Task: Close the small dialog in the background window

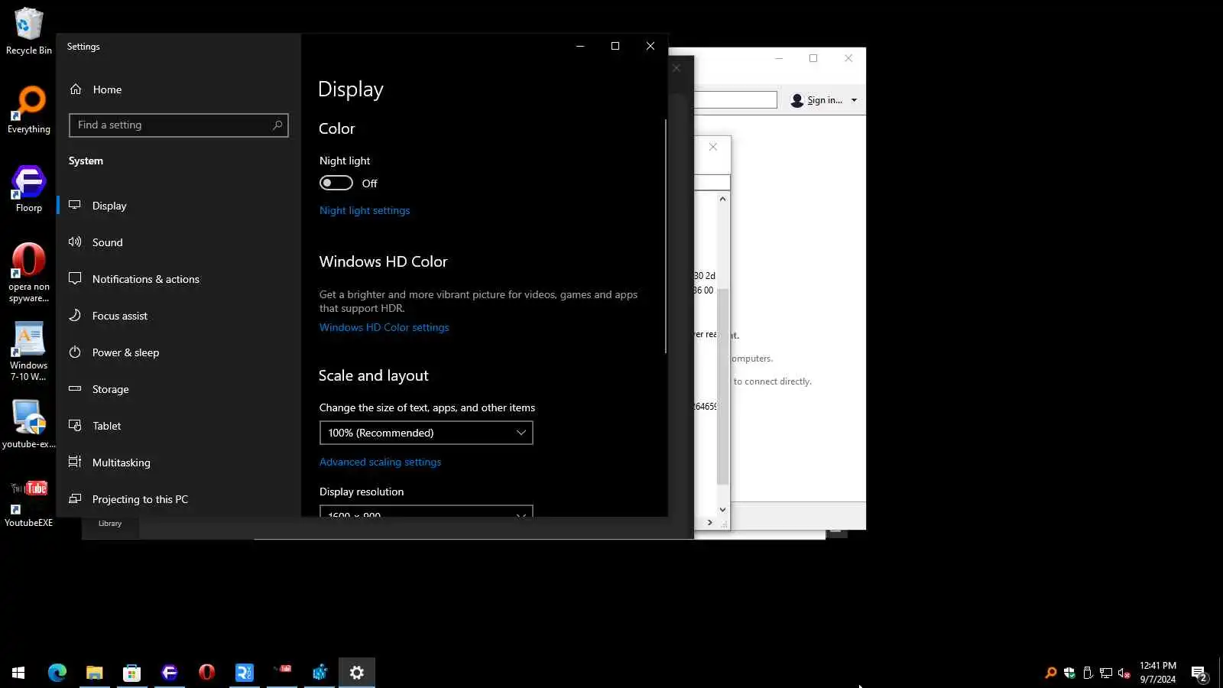Action: (x=713, y=147)
